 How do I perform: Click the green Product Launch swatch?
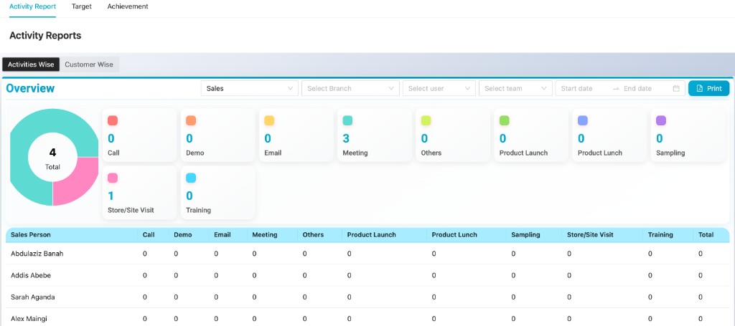click(504, 120)
